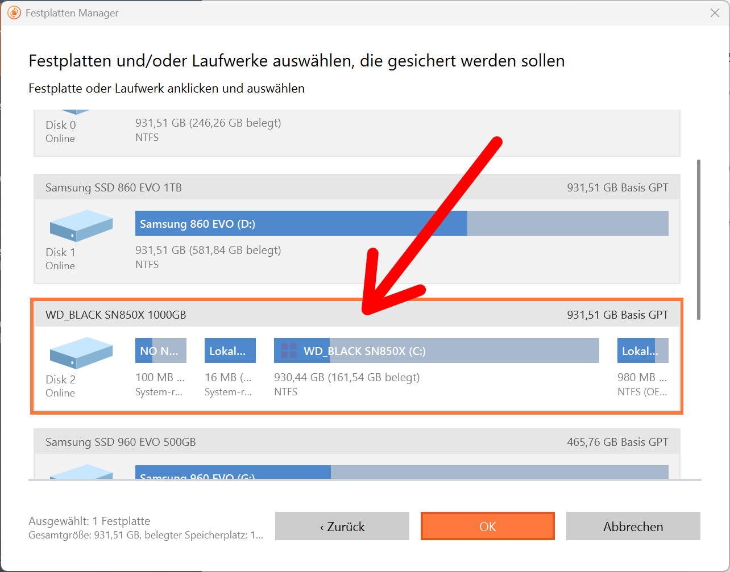Click the Festplatten Manager app icon in title bar

point(14,13)
